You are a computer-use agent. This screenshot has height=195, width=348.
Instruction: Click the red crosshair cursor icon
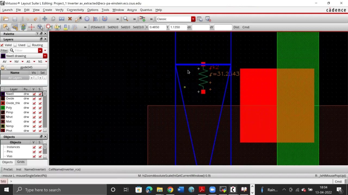click(x=32, y=27)
